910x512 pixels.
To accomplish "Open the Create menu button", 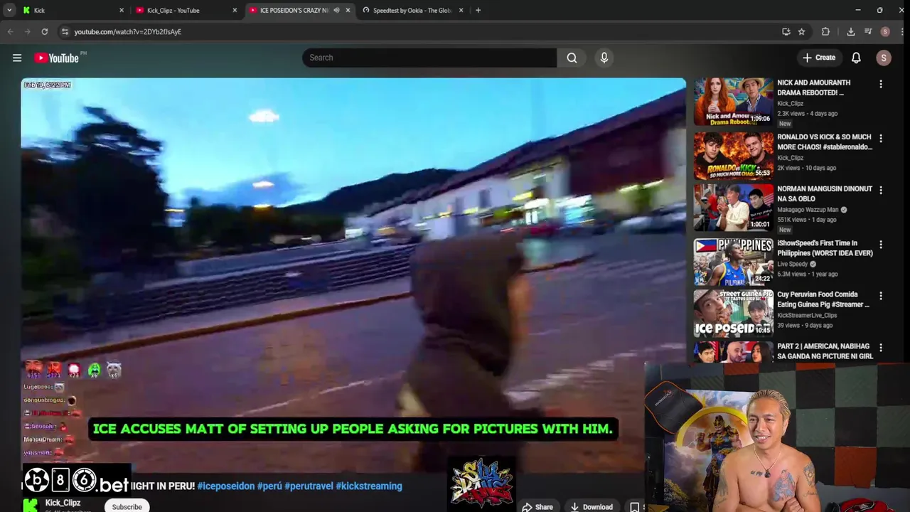I will 818,58.
